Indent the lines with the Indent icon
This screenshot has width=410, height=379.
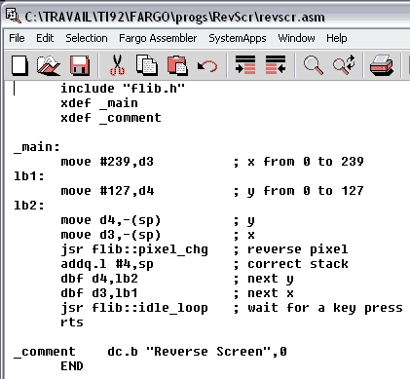click(245, 64)
